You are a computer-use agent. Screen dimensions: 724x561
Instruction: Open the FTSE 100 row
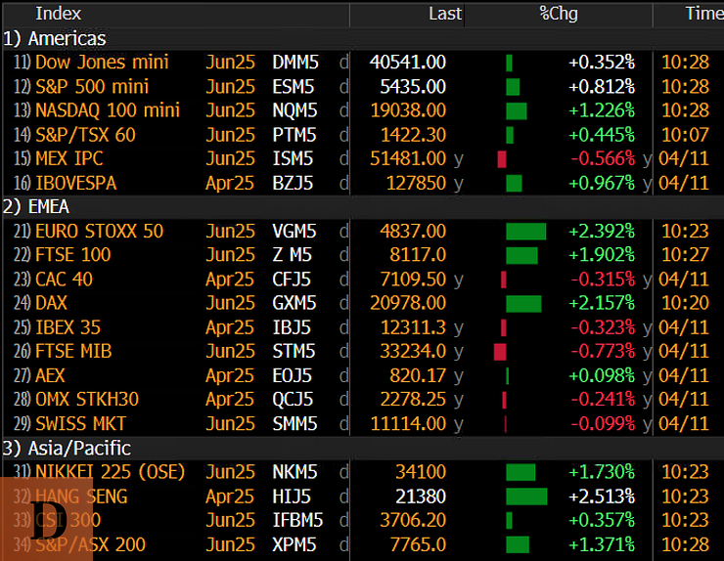point(362,255)
